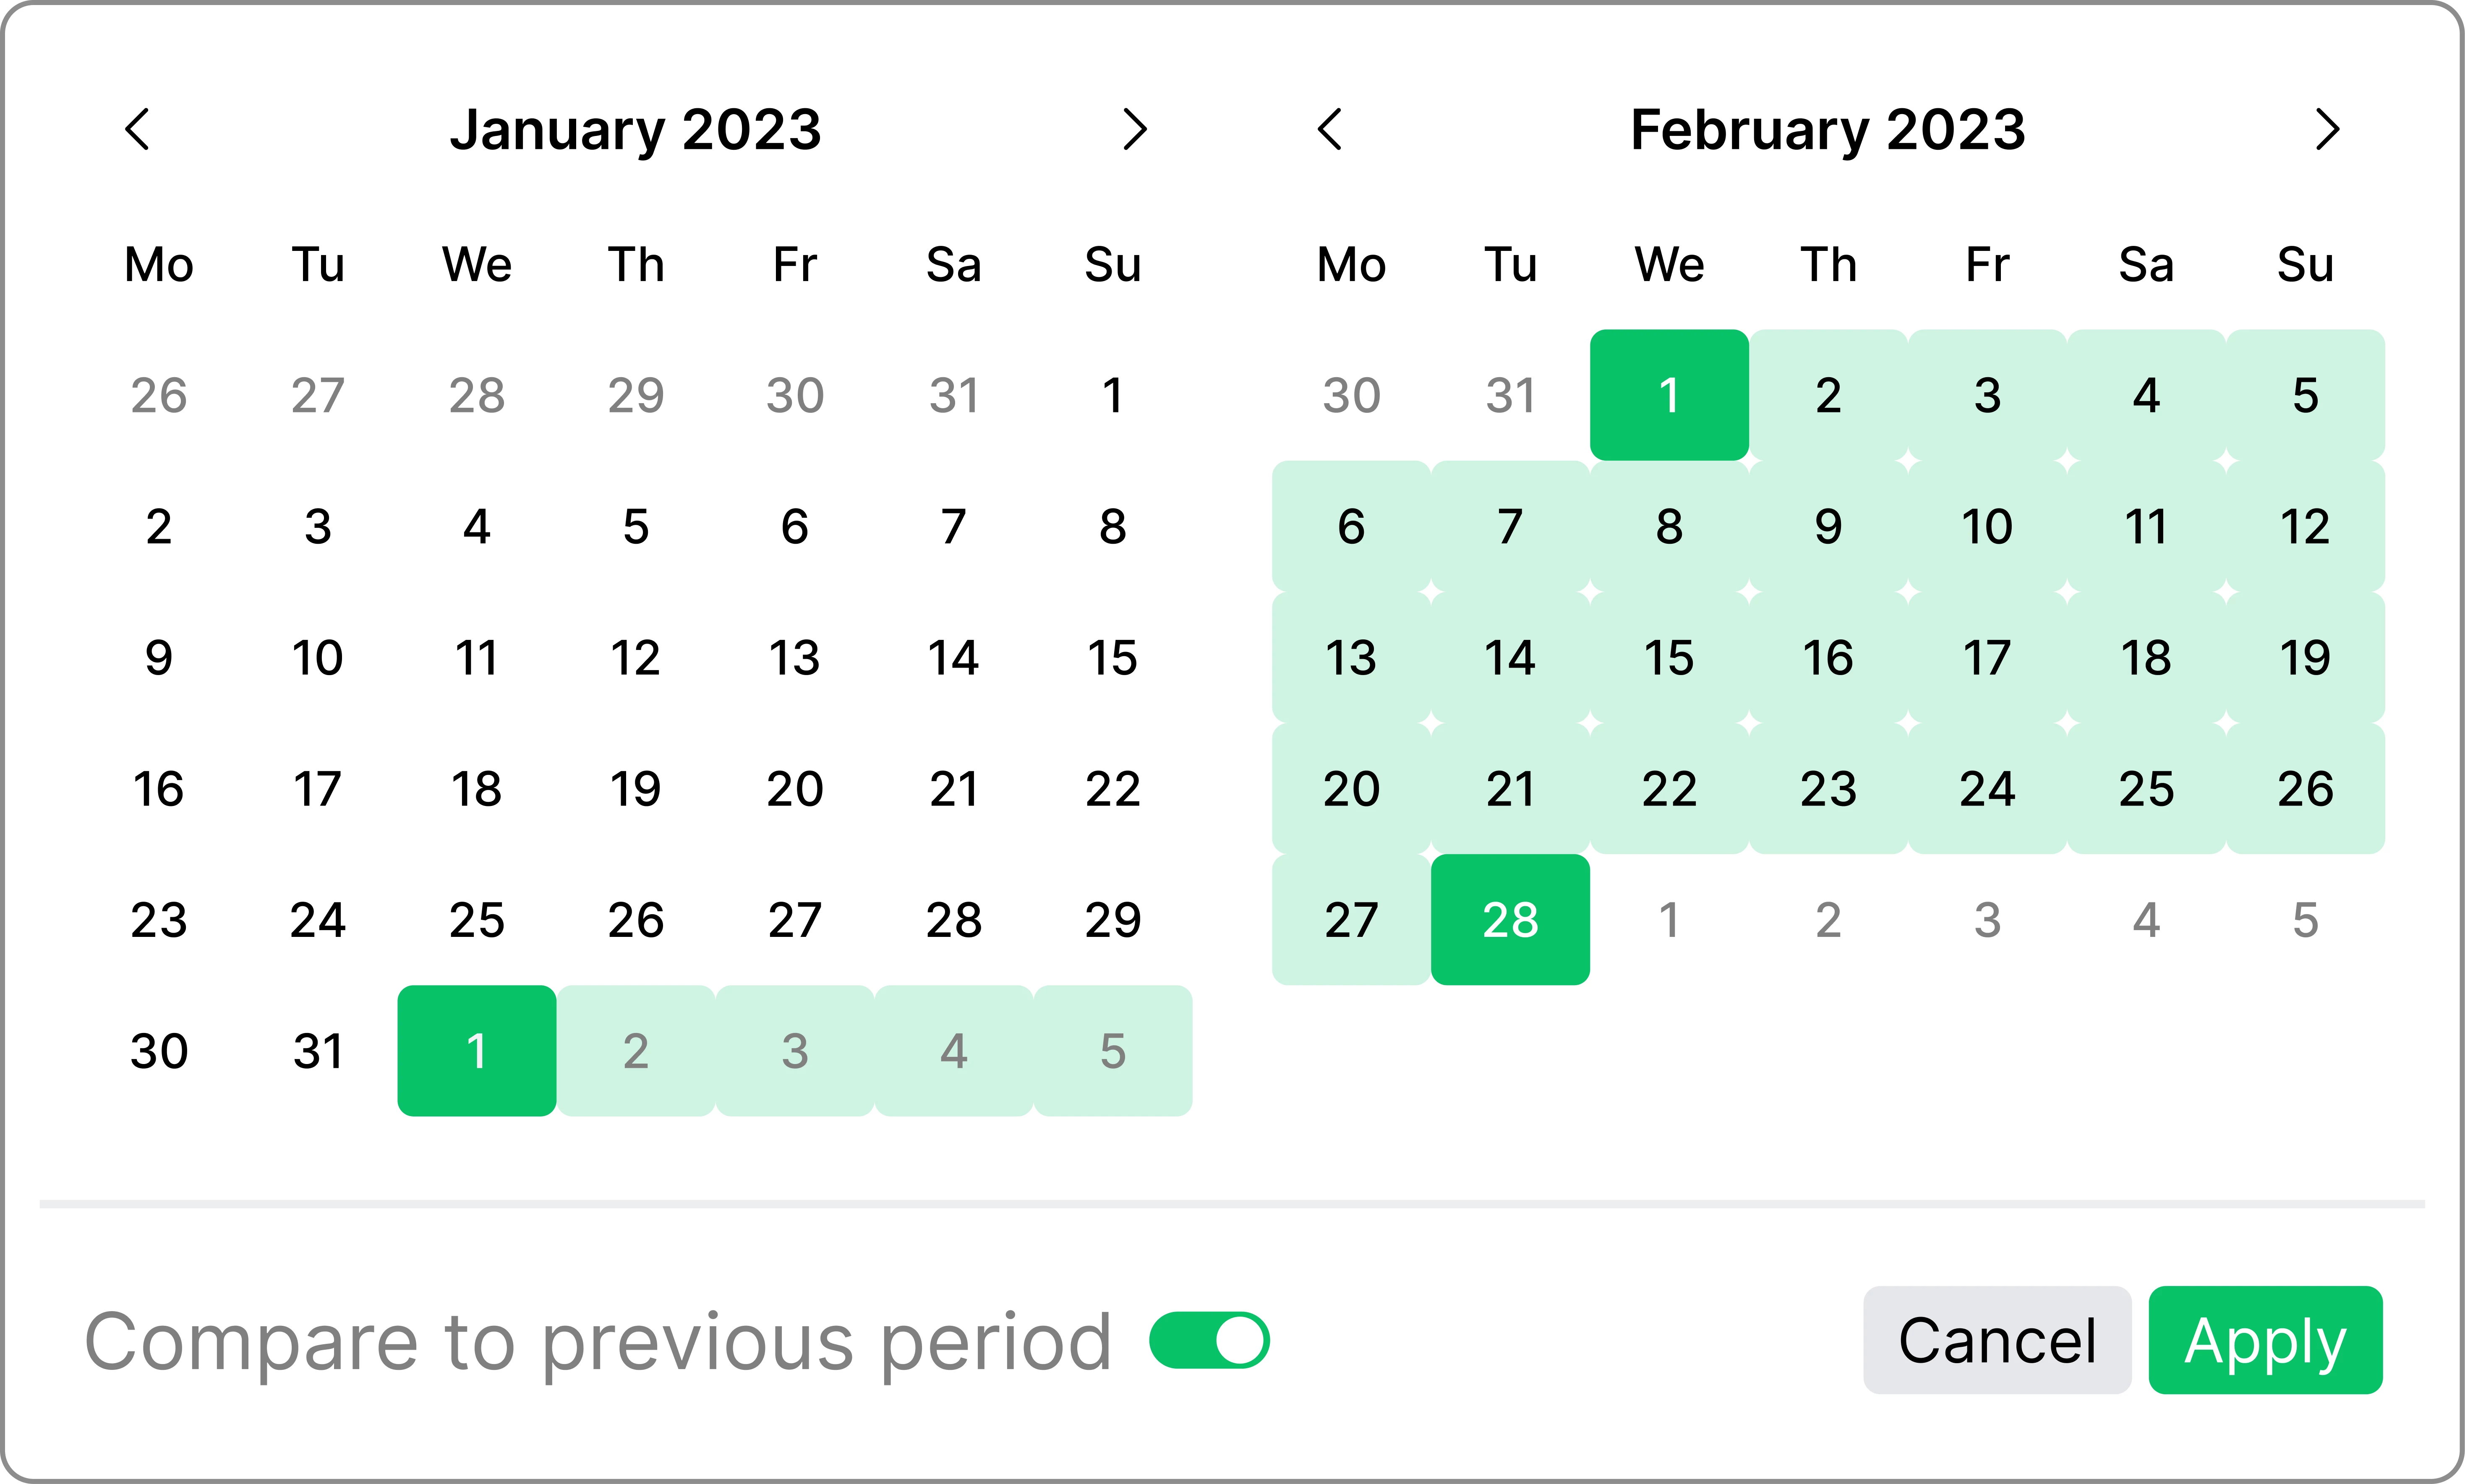
Task: Click the greyed 26 in January grid
Action: (159, 395)
